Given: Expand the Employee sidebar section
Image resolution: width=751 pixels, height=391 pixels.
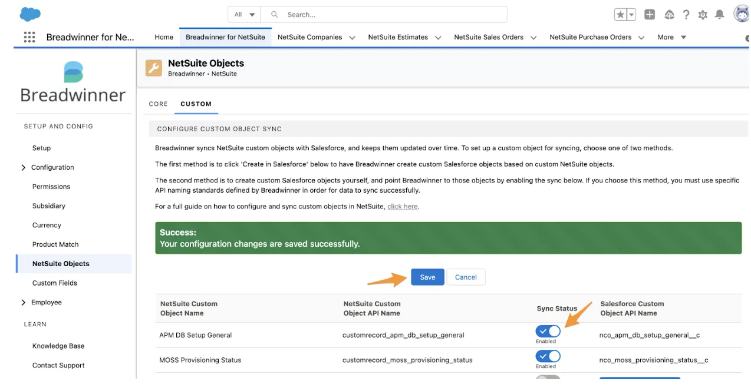Looking at the screenshot, I should [24, 303].
